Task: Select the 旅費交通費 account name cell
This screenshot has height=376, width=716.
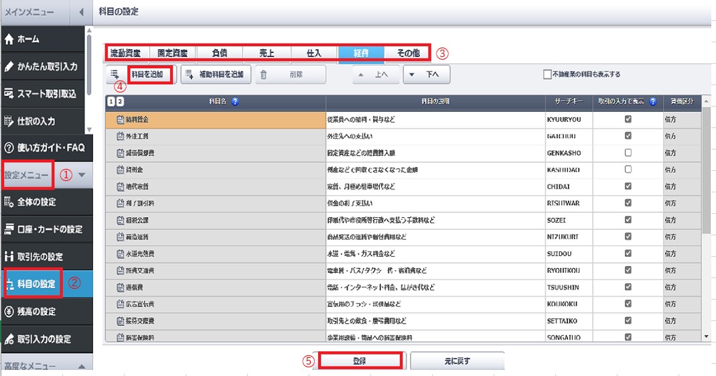Action: [x=216, y=271]
